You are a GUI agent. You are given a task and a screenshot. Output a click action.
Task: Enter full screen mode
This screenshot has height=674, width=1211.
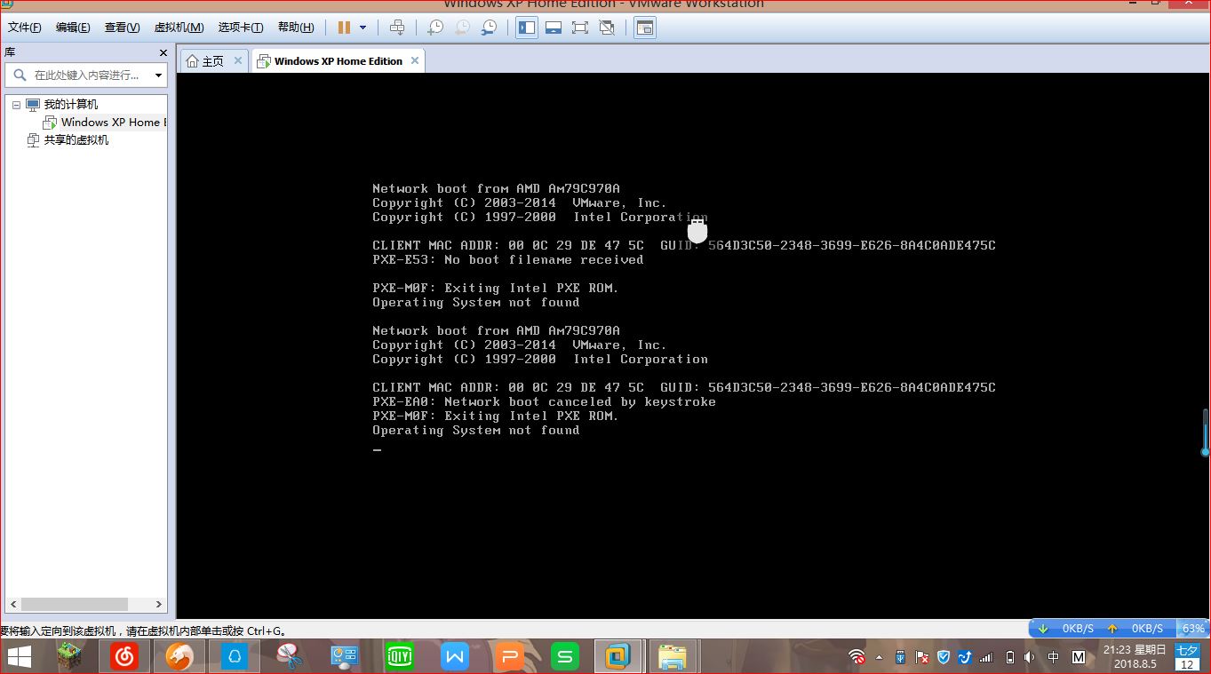tap(580, 28)
